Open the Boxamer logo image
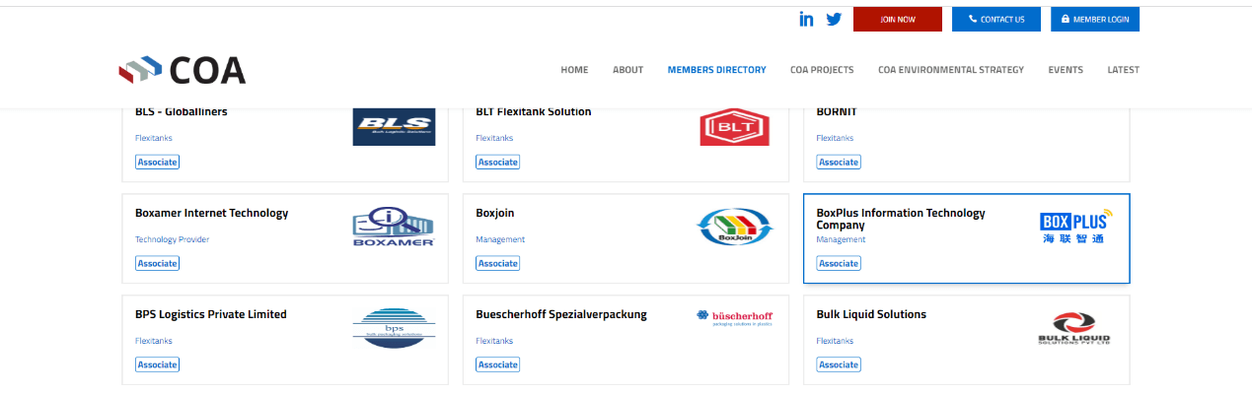Viewport: 1252px width, 394px height. [x=394, y=227]
